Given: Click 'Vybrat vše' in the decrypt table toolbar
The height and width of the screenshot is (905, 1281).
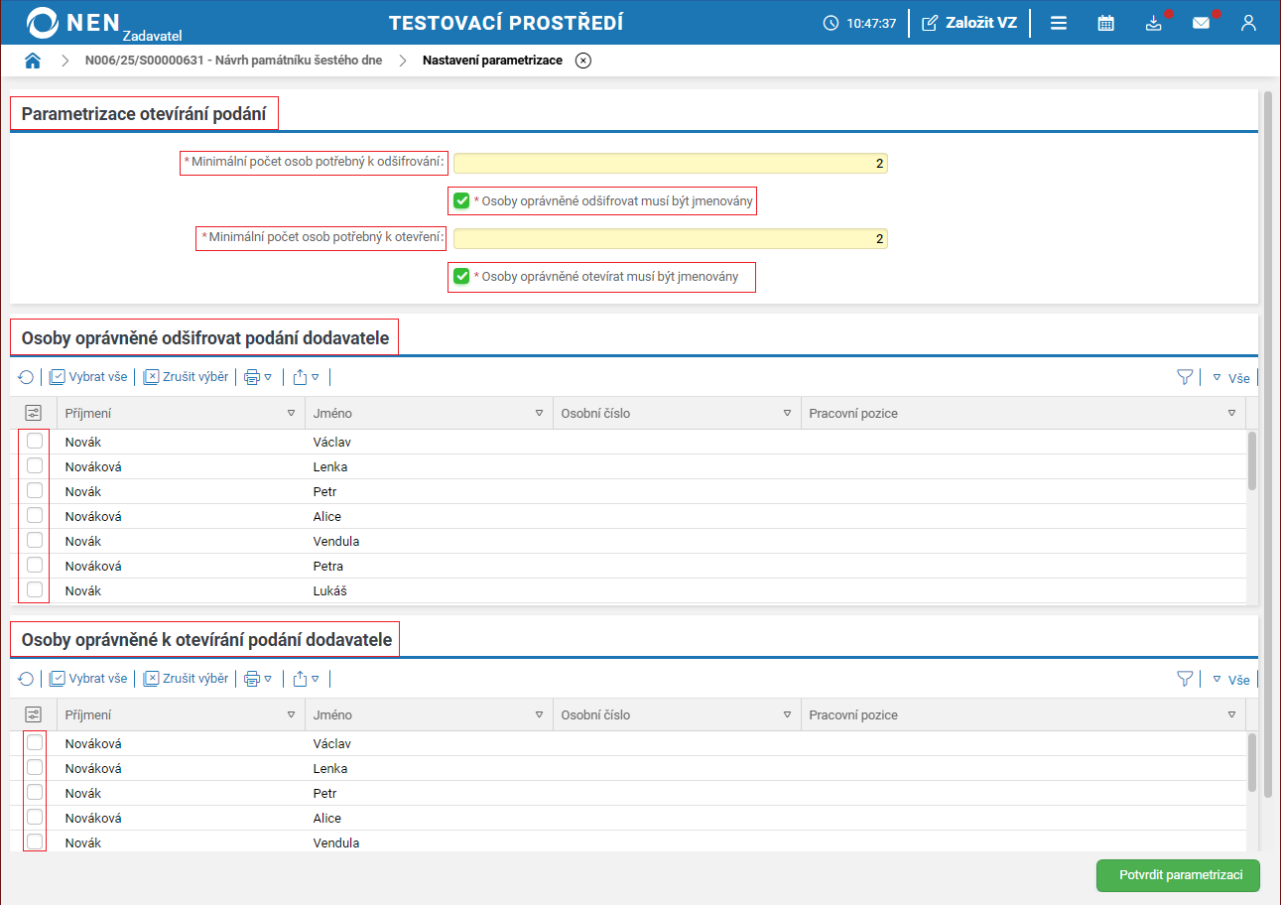Looking at the screenshot, I should pyautogui.click(x=89, y=377).
